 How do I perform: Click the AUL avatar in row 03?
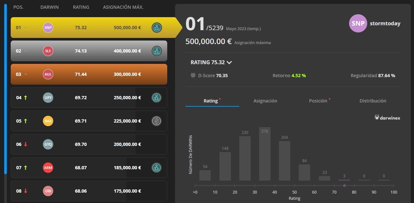(48, 74)
